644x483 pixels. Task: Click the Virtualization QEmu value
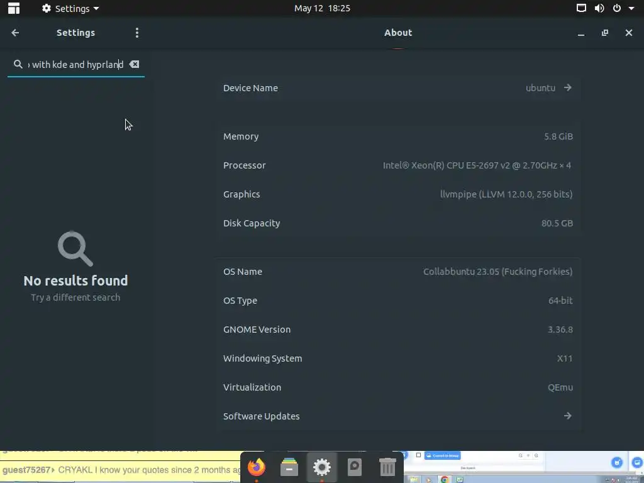(560, 387)
